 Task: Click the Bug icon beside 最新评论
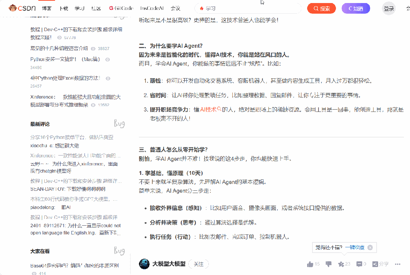pyautogui.click(x=119, y=123)
